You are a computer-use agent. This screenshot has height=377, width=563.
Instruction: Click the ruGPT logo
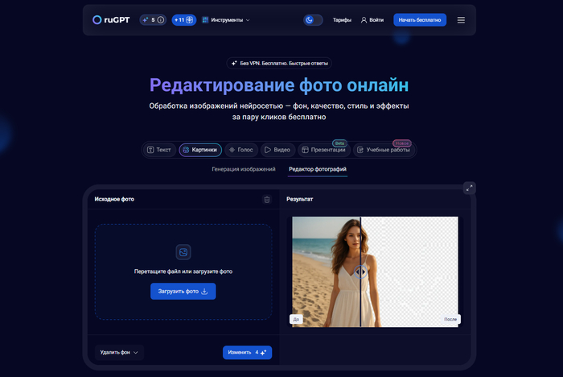(111, 19)
